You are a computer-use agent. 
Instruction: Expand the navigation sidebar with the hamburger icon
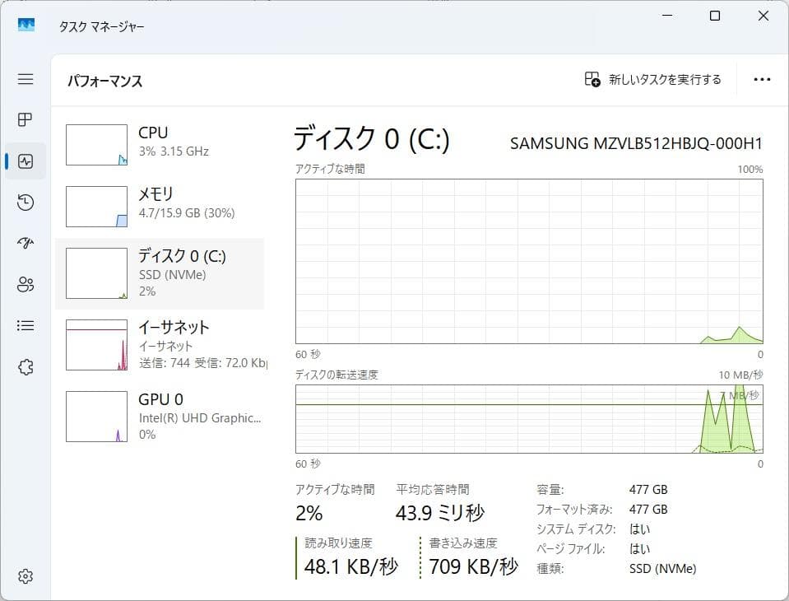click(x=25, y=79)
